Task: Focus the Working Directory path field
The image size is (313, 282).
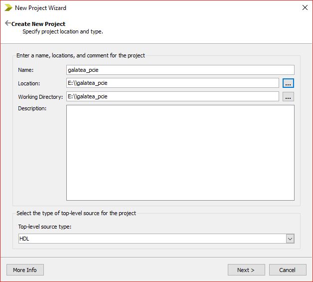Action: coord(172,97)
